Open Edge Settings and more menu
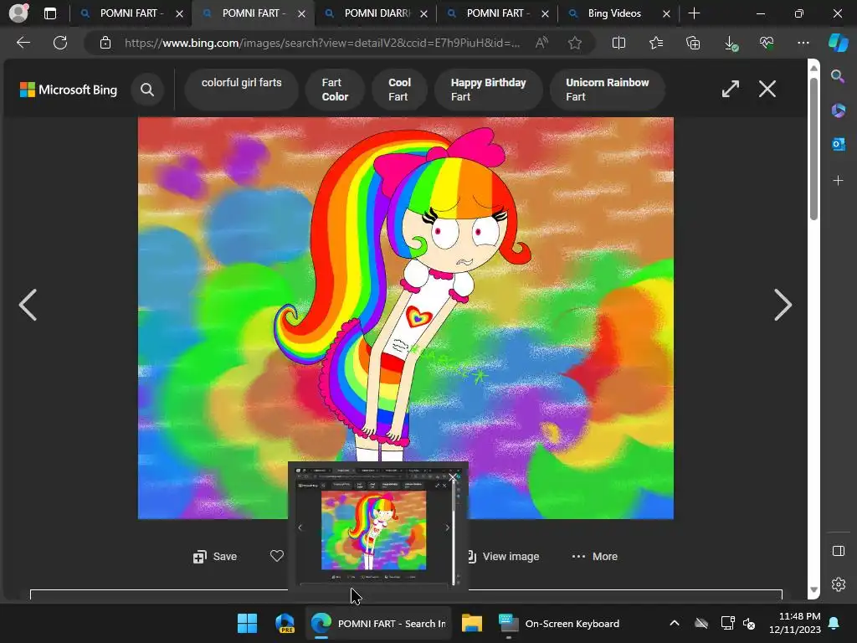The height and width of the screenshot is (643, 857). pyautogui.click(x=803, y=43)
